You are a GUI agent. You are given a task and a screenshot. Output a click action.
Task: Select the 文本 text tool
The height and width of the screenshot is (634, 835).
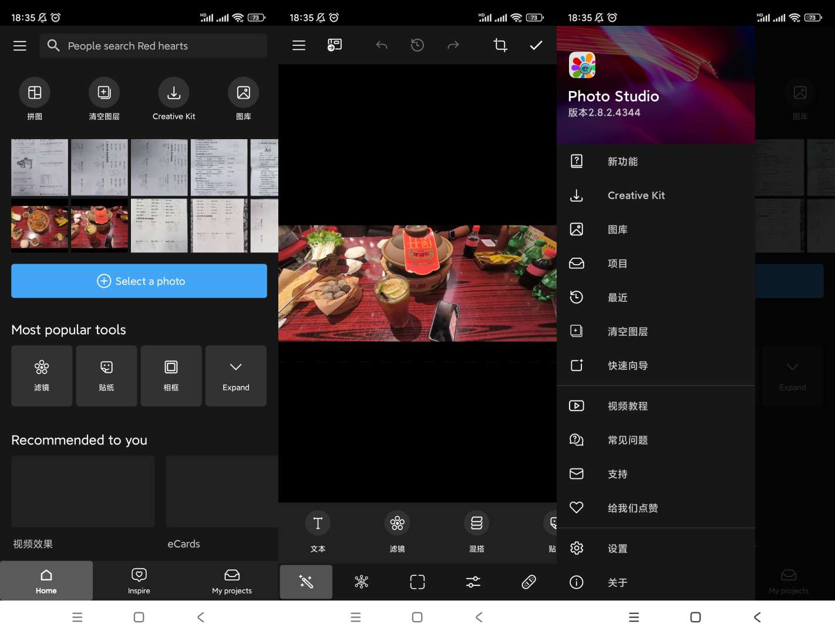pyautogui.click(x=318, y=531)
